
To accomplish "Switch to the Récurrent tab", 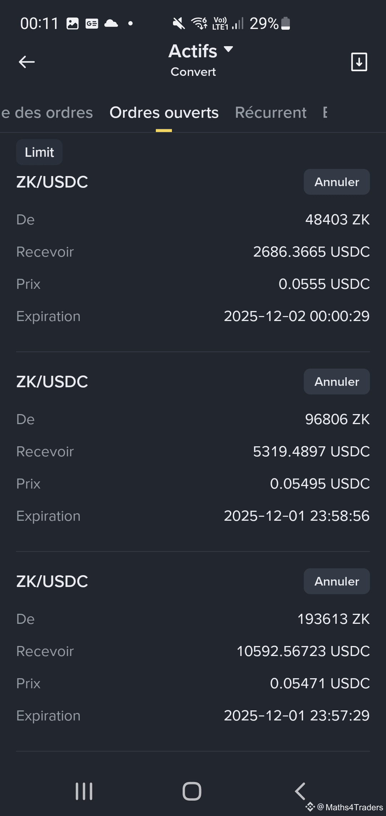I will coord(271,113).
